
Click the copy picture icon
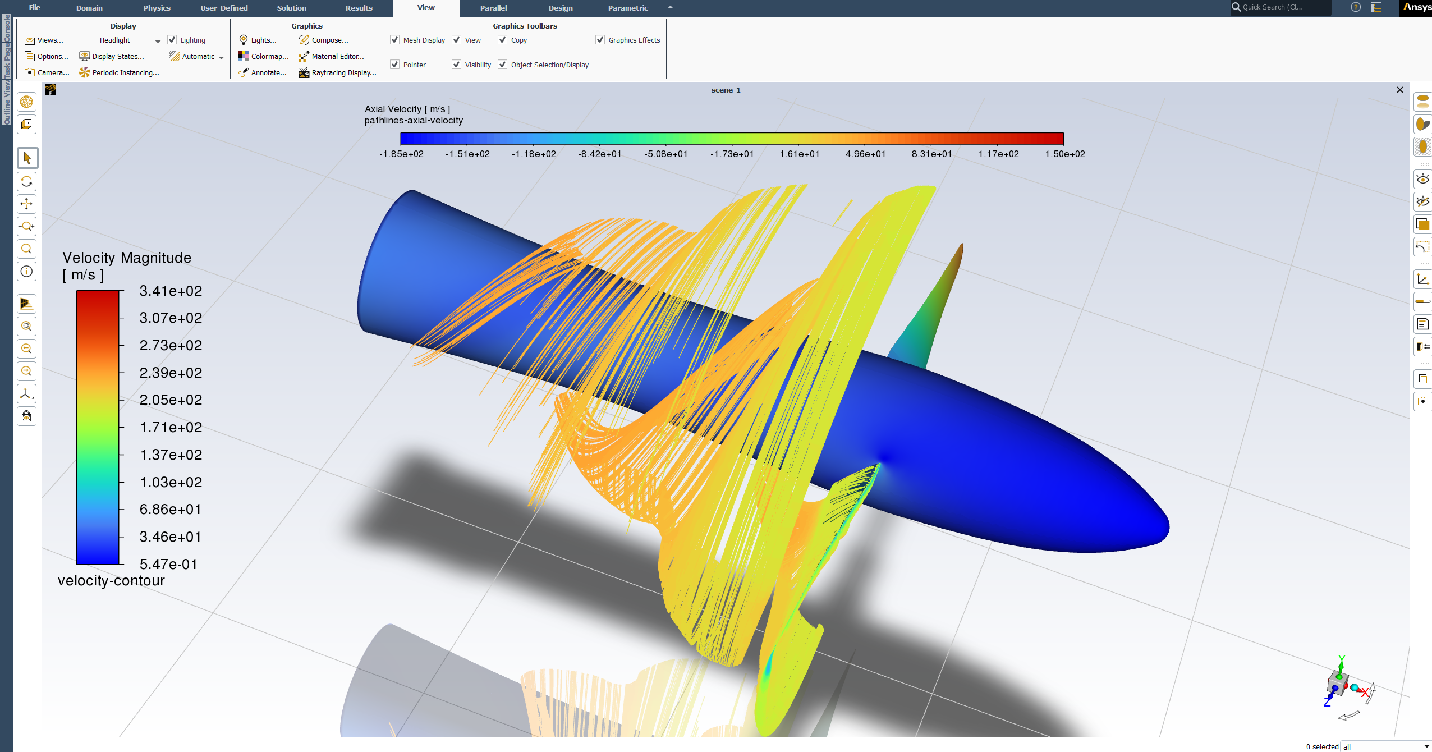pyautogui.click(x=1423, y=379)
